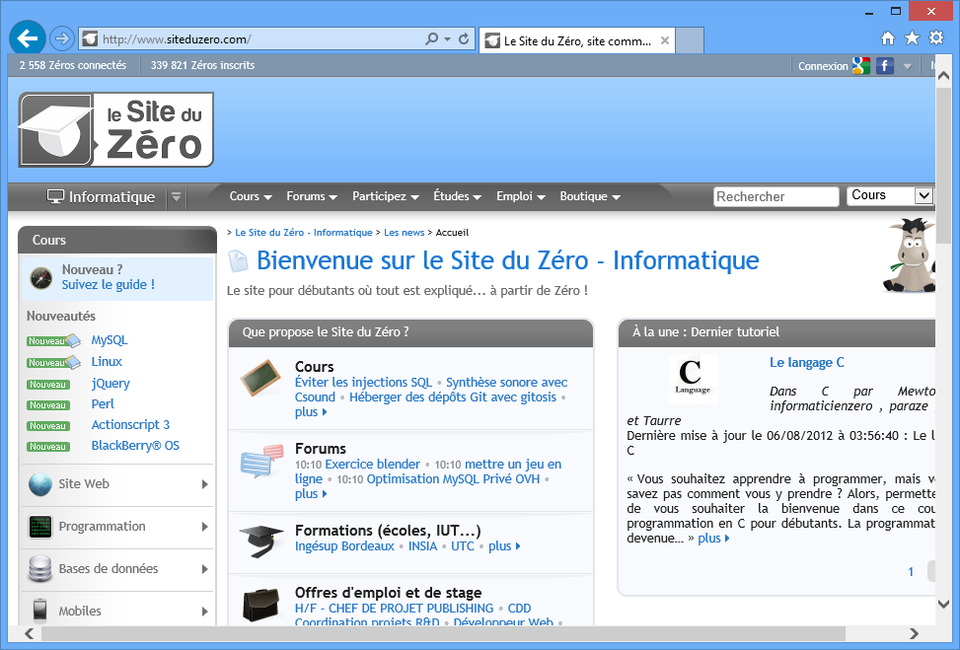The image size is (960, 650).
Task: Sign in with the Facebook icon
Action: coord(883,65)
